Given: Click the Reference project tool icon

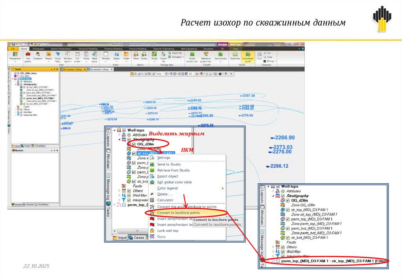Looking at the screenshot, I should click(x=206, y=55).
